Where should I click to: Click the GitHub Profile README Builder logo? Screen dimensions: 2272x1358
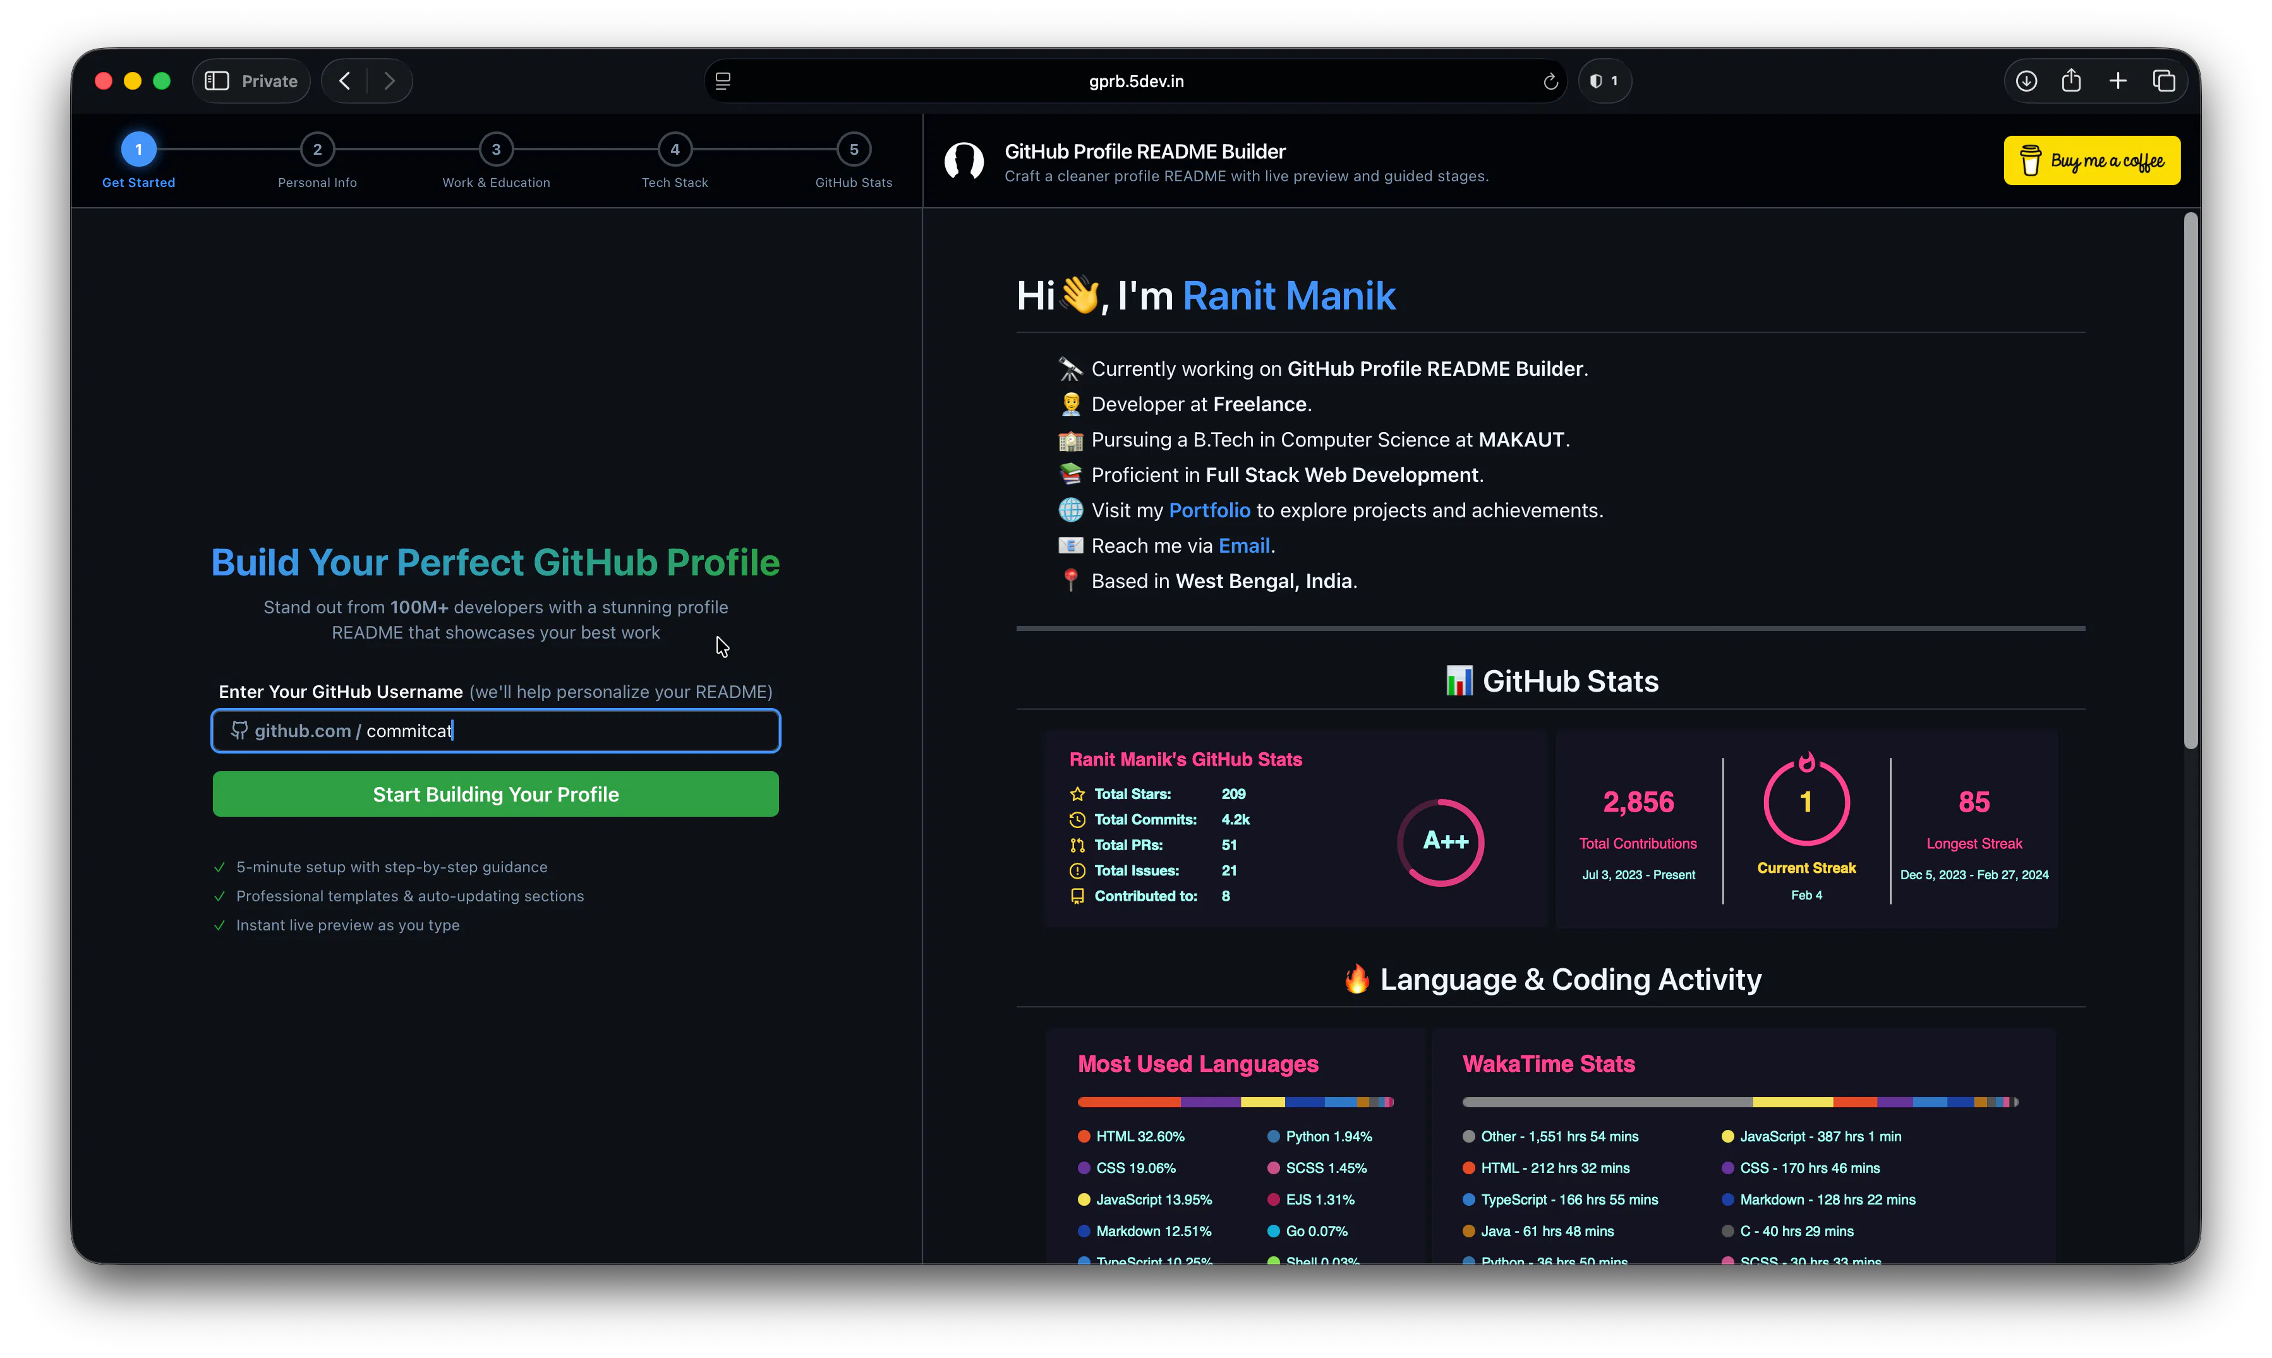pos(964,161)
